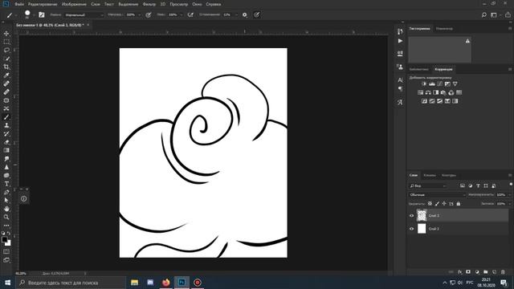Select the Clone Stamp tool
The image size is (514, 289).
[x=6, y=125]
